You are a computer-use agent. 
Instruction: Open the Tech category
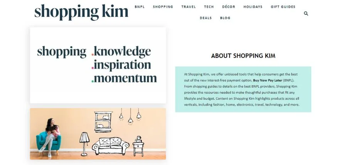click(x=209, y=7)
